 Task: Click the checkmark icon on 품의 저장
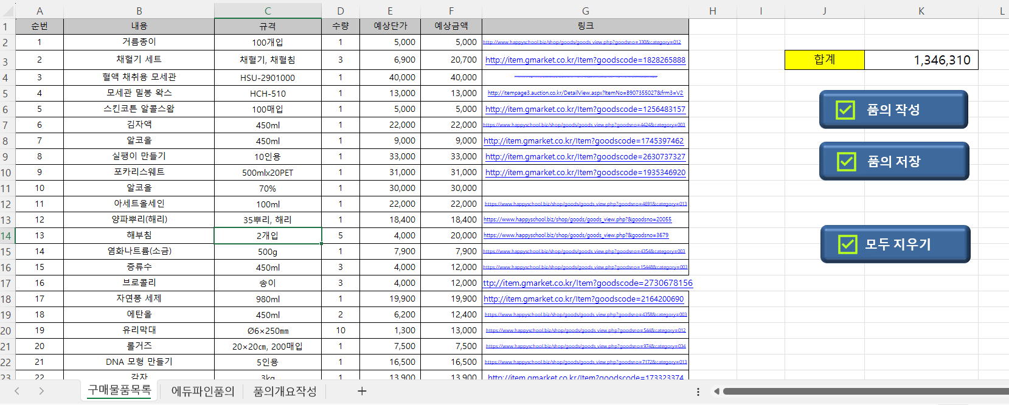coord(846,162)
